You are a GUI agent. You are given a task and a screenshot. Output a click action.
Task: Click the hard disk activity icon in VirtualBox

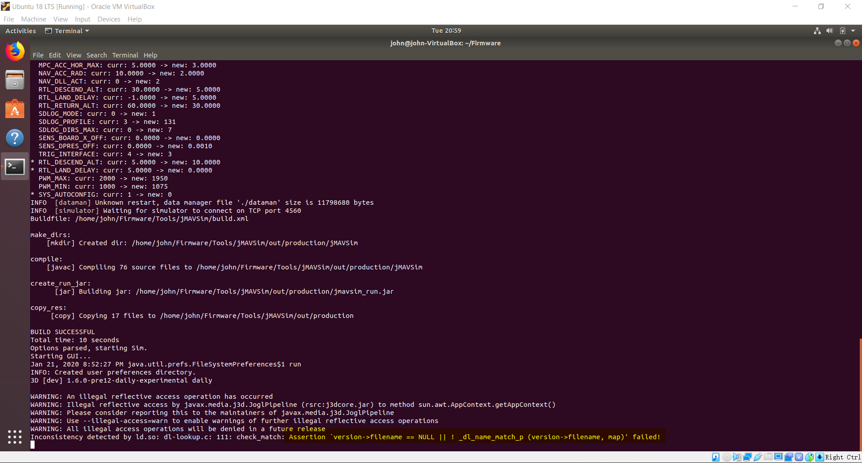tap(716, 457)
